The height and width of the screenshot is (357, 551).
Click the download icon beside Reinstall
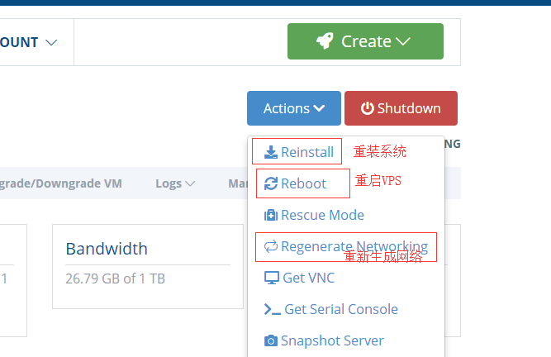271,152
